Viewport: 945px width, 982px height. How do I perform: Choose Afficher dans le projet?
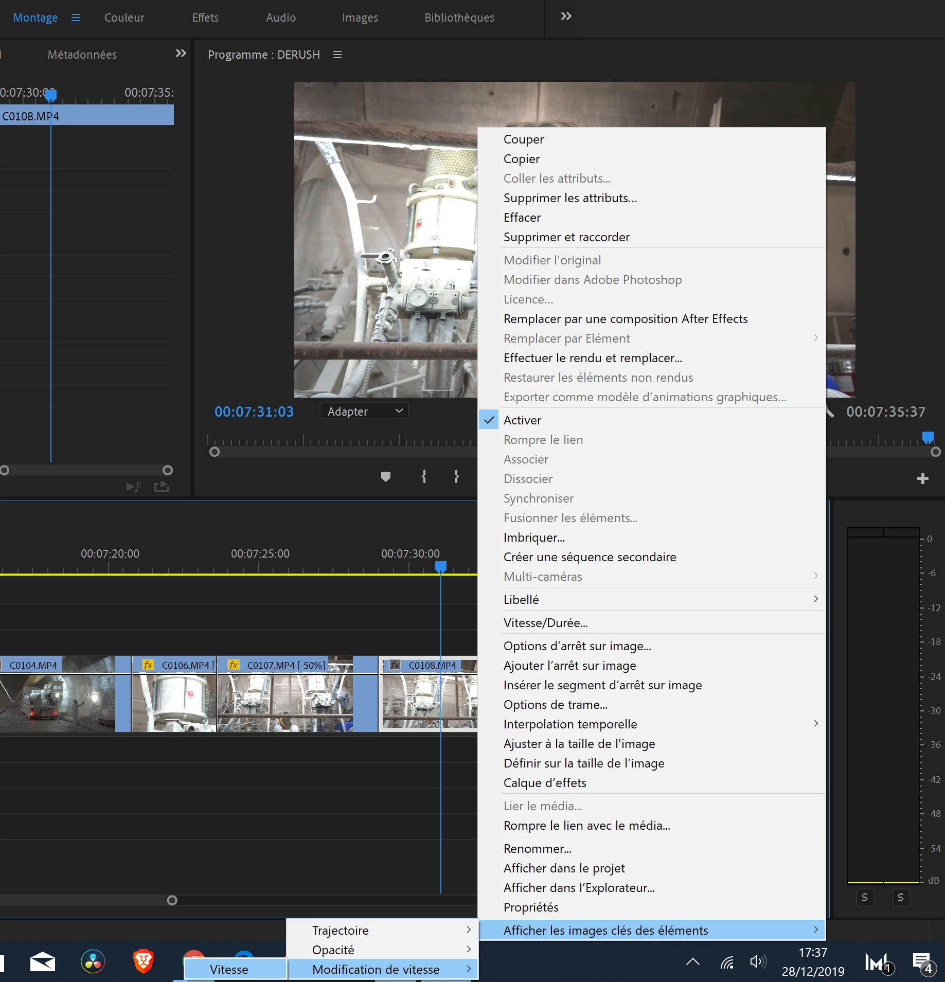pos(652,868)
